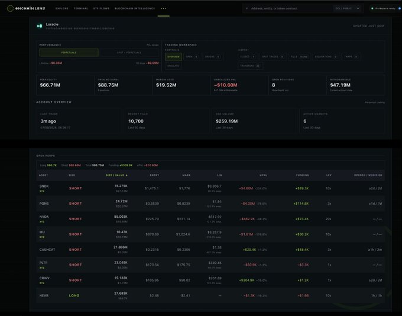Sort by the UPNL column header
The image size is (402, 316).
(263, 175)
